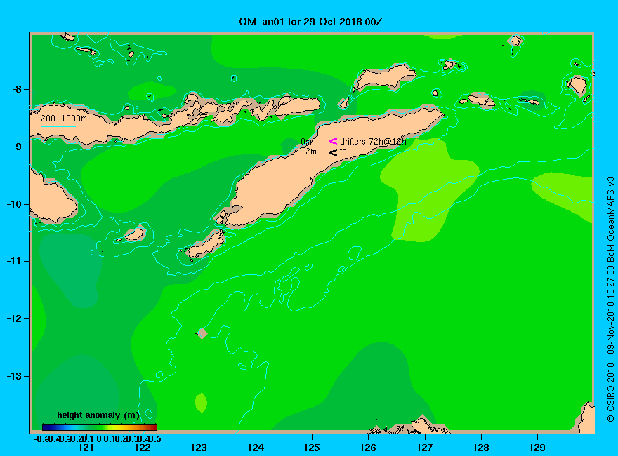Screen dimensions: 618x456
Task: Click the black arrow marker beside 'to'
Action: point(333,152)
